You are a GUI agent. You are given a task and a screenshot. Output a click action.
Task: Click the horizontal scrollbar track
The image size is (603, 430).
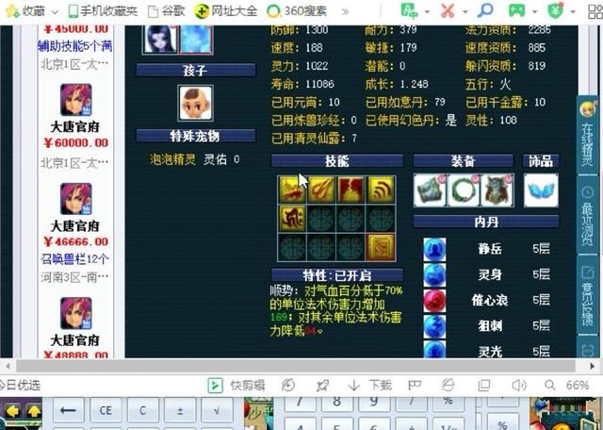295,365
